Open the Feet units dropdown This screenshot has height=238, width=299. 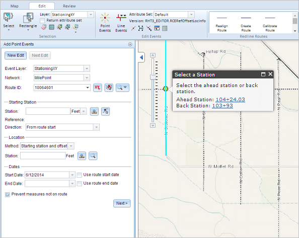point(84,111)
